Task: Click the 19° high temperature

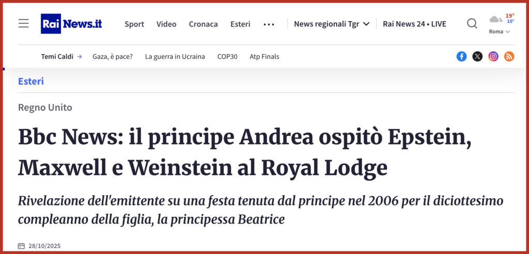Action: point(510,15)
